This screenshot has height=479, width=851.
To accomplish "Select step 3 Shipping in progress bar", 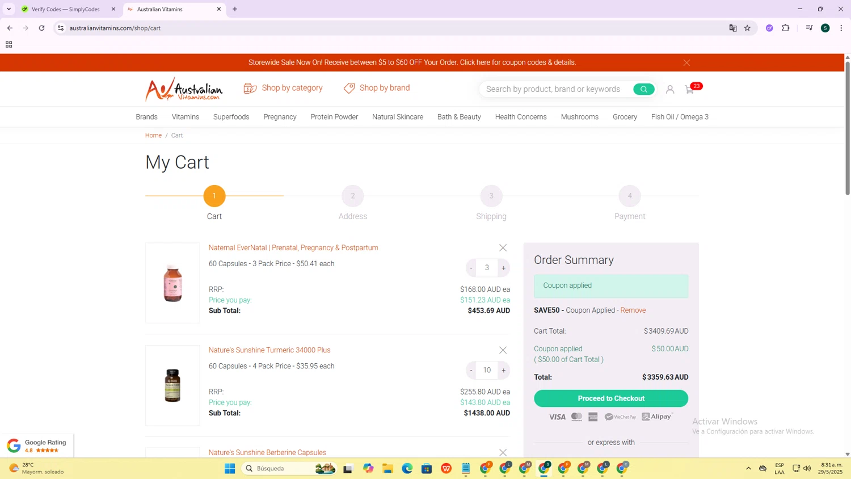I will pos(491,196).
